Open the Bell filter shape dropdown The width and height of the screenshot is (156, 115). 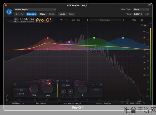coord(20,90)
